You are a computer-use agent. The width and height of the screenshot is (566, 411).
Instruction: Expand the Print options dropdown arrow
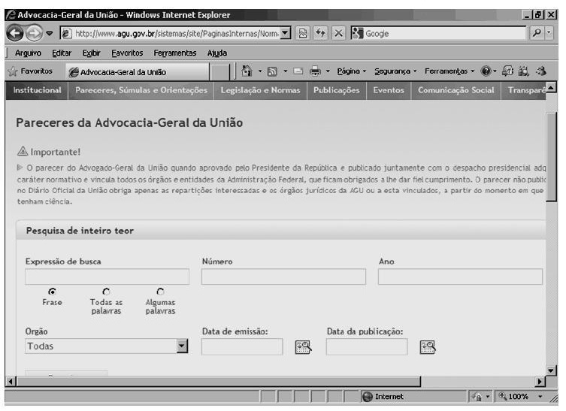point(328,71)
